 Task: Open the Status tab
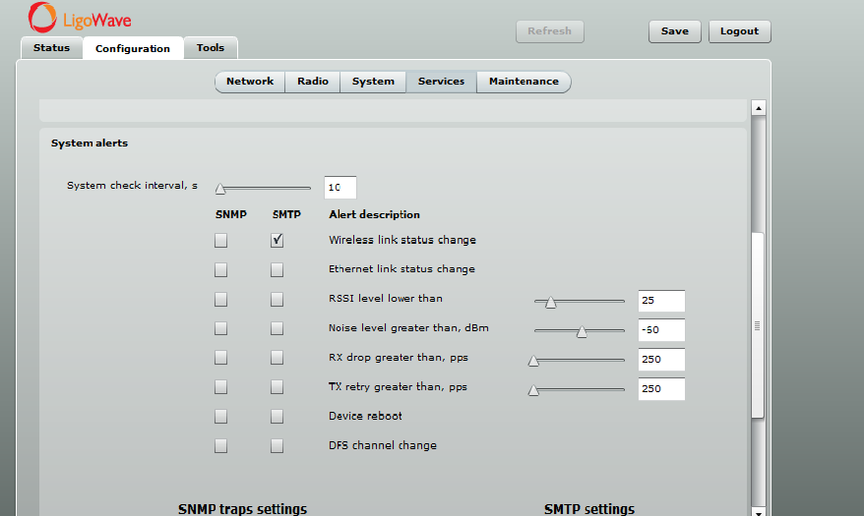(x=52, y=48)
